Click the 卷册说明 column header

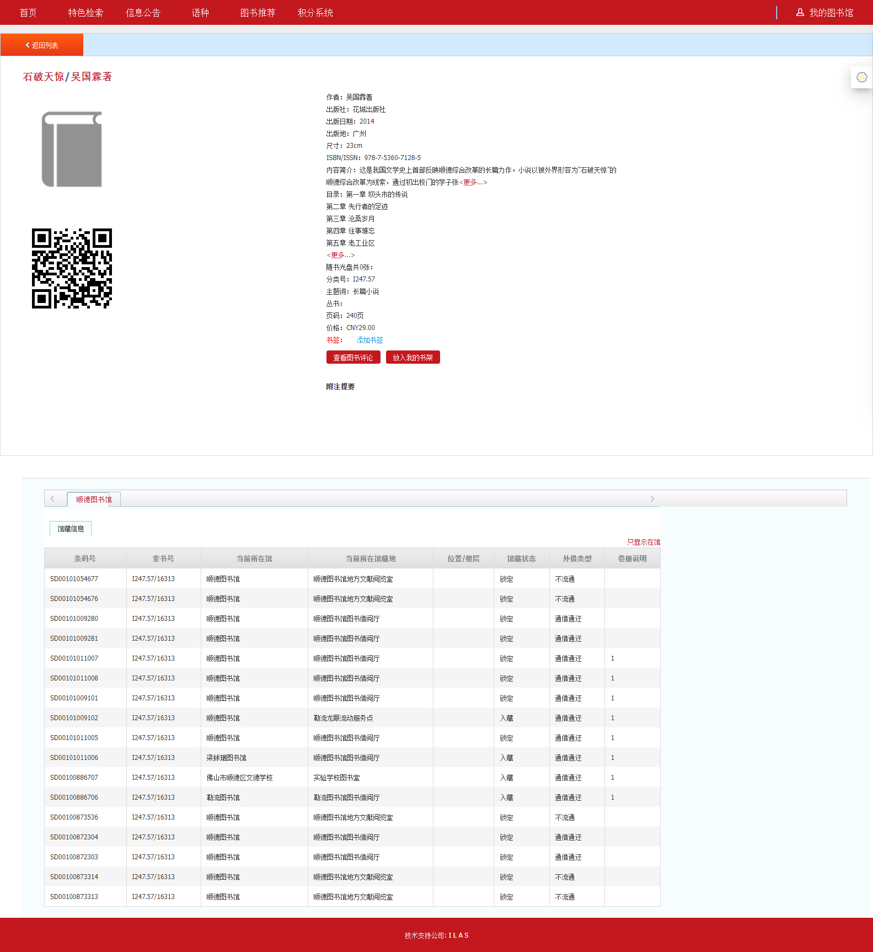[x=632, y=559]
